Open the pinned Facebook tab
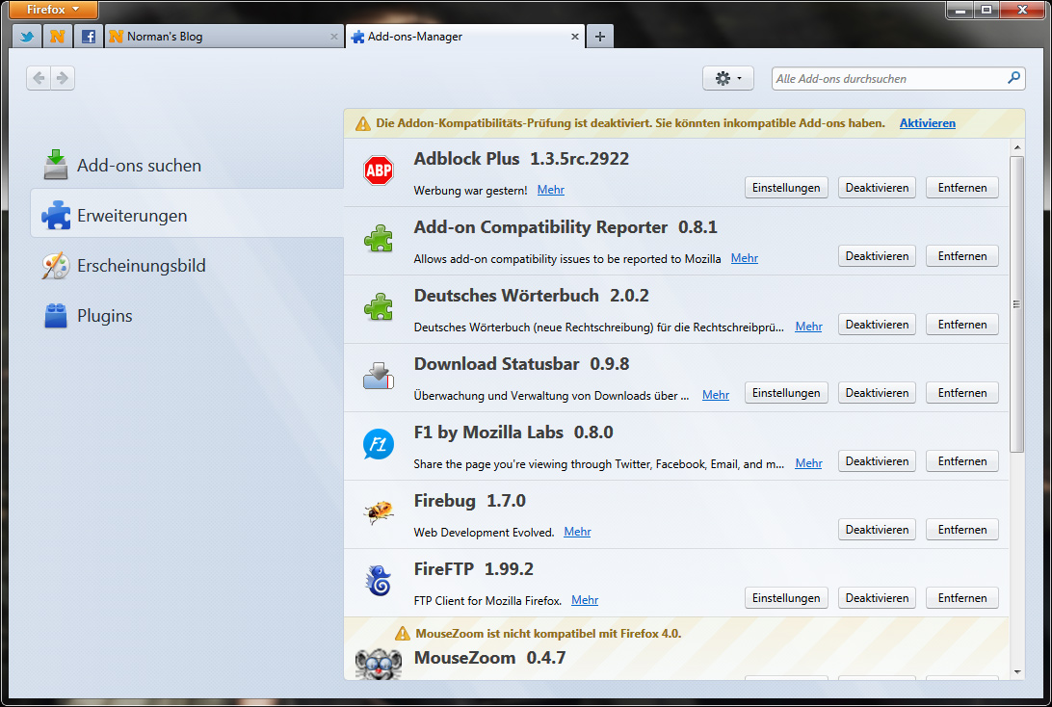 (88, 37)
